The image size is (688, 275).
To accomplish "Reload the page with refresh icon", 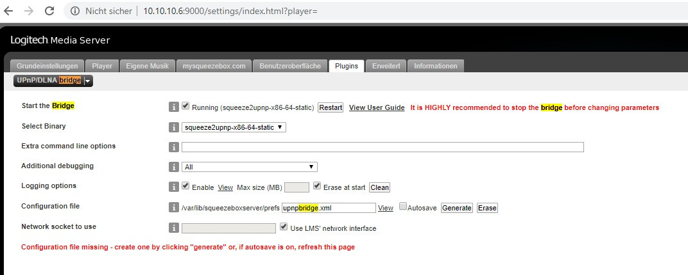I will [x=49, y=11].
